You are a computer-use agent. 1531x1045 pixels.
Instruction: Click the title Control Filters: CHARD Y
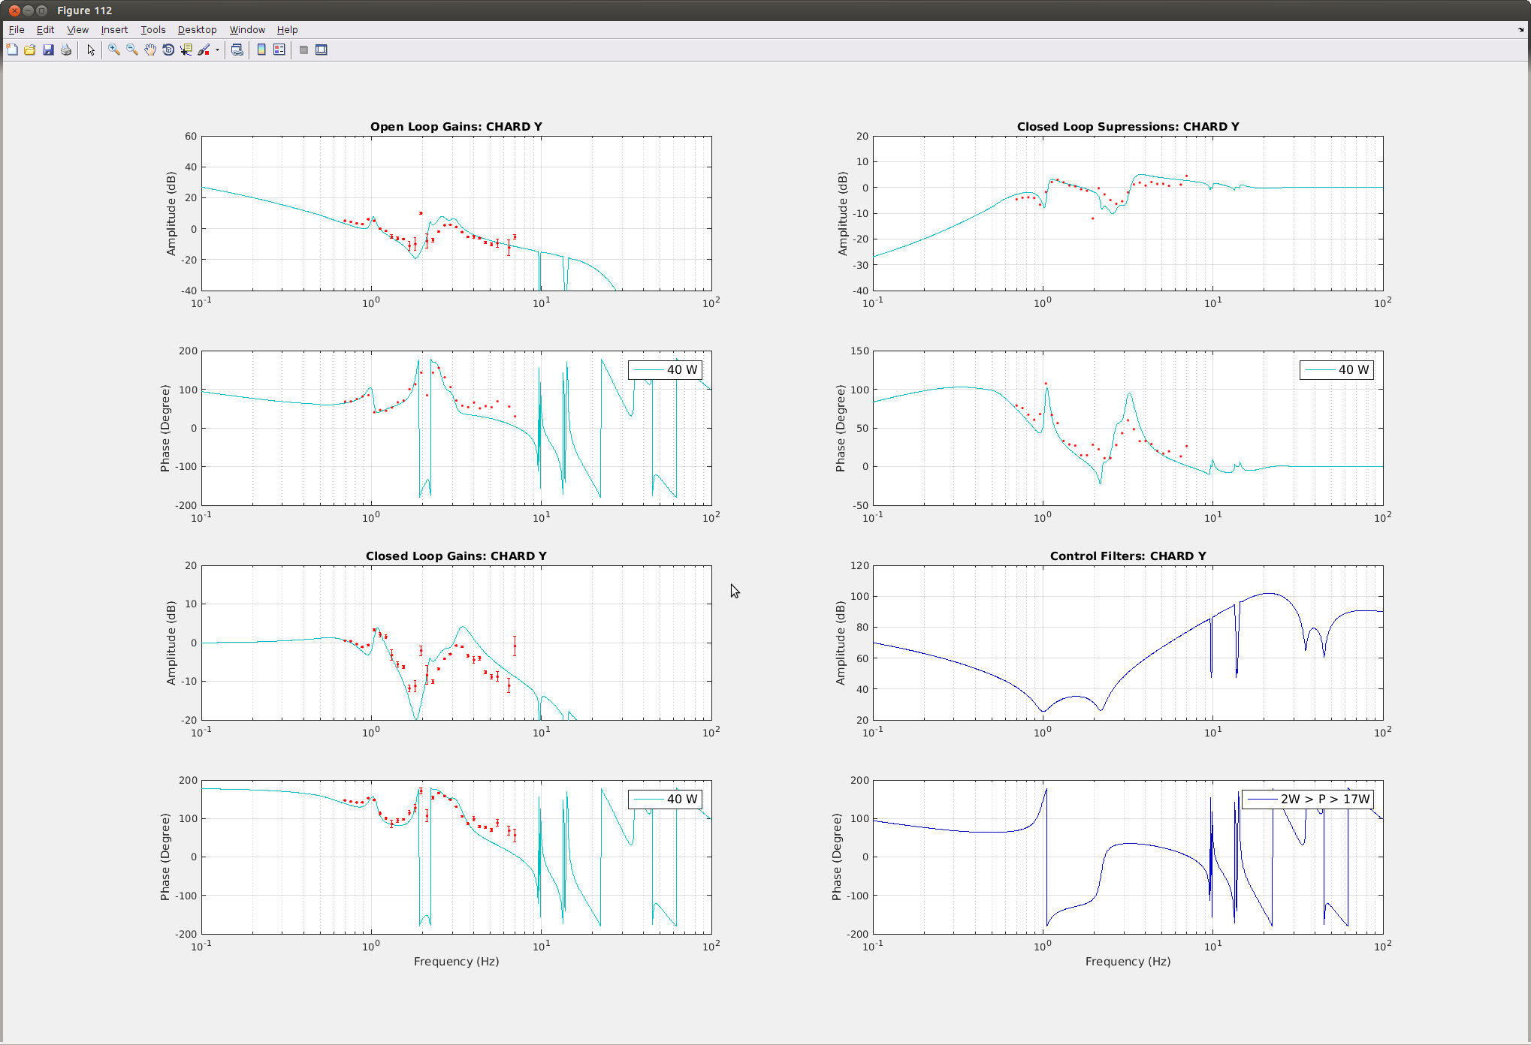(x=1128, y=556)
